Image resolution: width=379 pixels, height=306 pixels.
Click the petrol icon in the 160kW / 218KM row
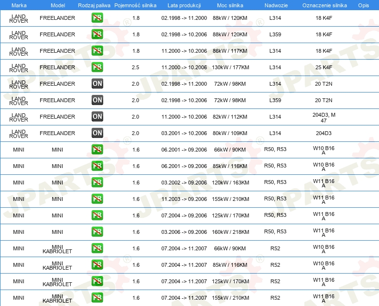point(97,231)
